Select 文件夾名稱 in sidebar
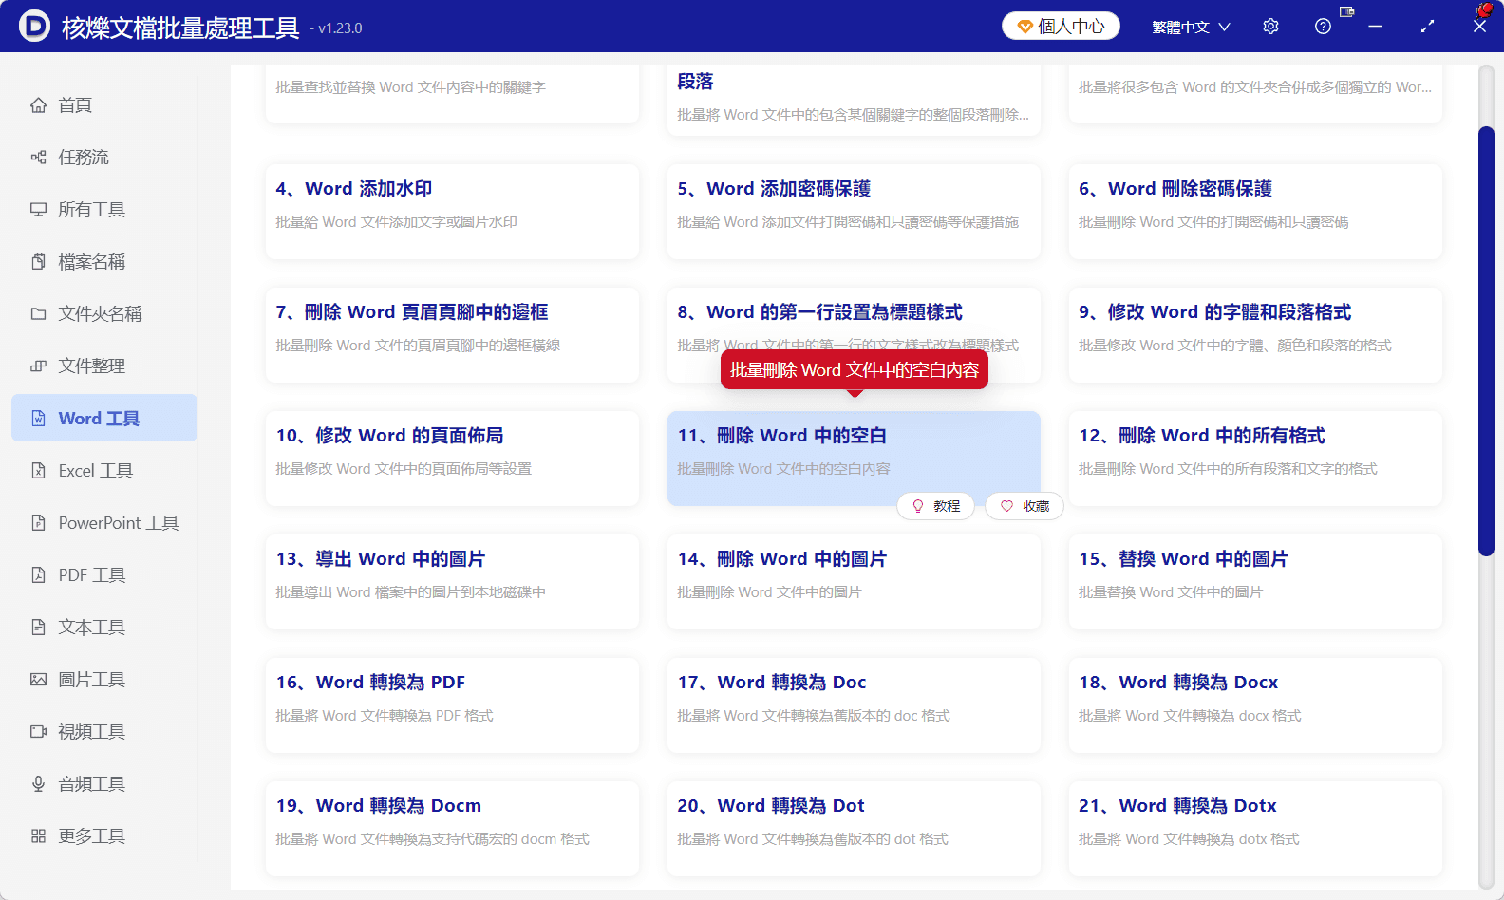The image size is (1504, 900). [104, 314]
